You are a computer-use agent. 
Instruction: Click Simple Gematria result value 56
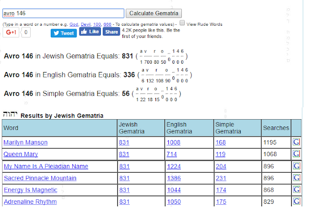coord(126,93)
